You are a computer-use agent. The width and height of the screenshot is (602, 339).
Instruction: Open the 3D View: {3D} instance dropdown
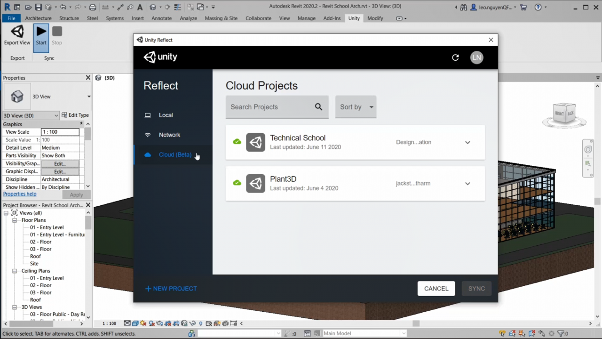31,115
